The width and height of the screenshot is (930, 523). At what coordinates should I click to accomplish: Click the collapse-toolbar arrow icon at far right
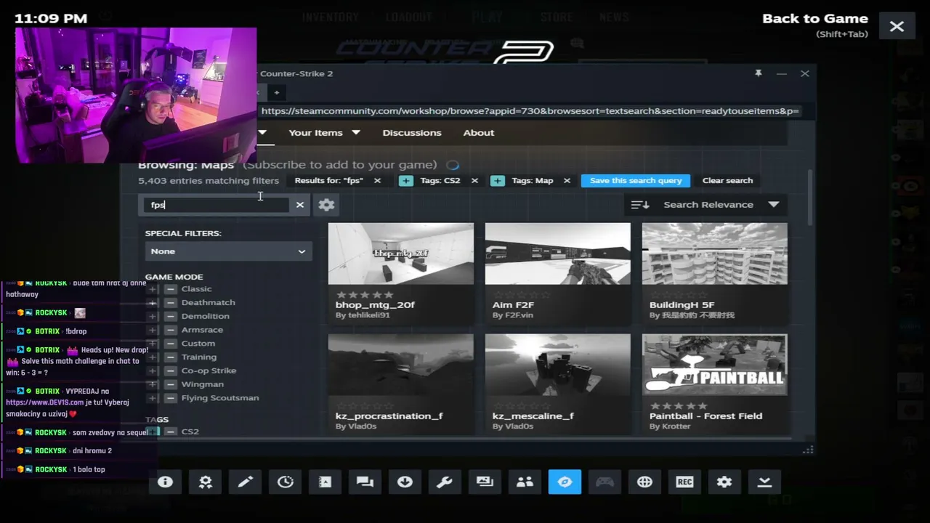(764, 482)
